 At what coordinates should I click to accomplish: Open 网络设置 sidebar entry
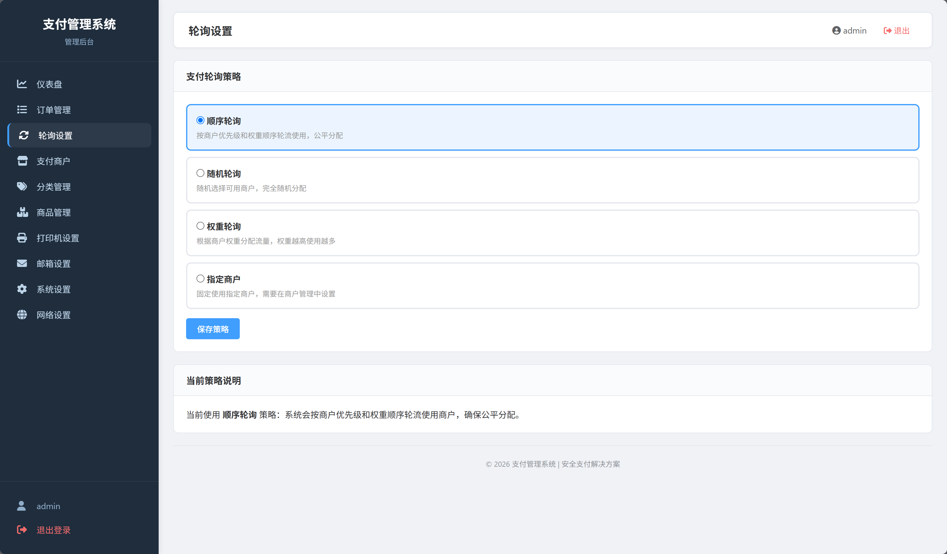click(x=79, y=315)
